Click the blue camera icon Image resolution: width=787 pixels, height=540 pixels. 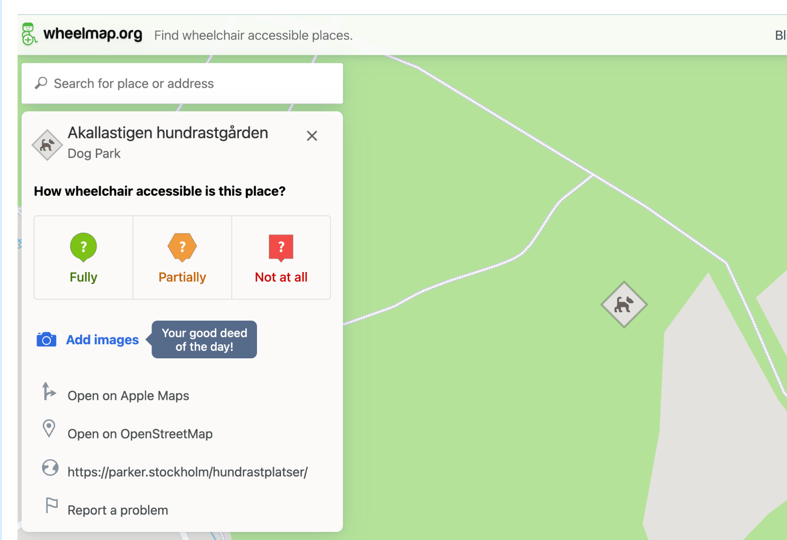(x=46, y=340)
